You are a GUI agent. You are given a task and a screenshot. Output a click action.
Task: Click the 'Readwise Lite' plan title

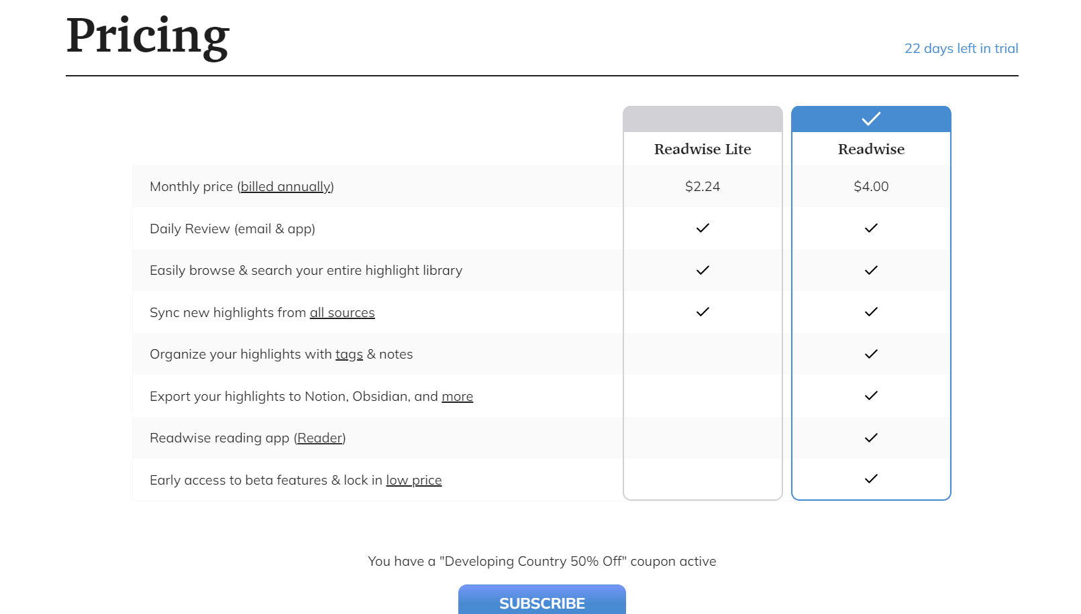pos(703,149)
